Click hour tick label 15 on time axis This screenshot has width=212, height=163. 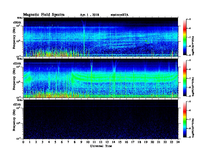[x=120, y=142]
